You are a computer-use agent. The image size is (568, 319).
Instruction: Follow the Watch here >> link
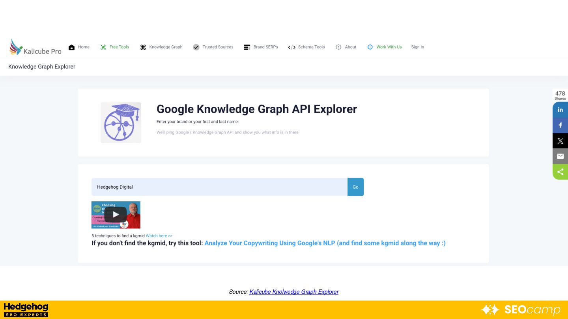click(159, 236)
